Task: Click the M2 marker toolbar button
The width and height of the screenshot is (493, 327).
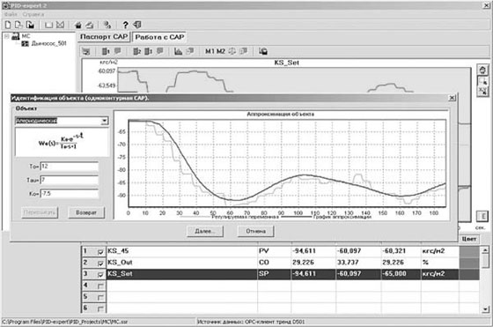Action: pos(221,51)
